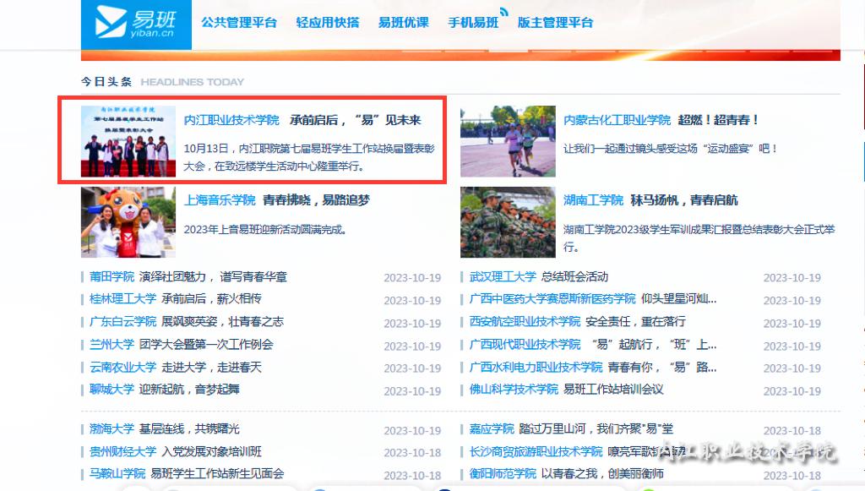The height and width of the screenshot is (491, 865).
Task: Click the 内江职业技术学院 school link
Action: coord(231,120)
